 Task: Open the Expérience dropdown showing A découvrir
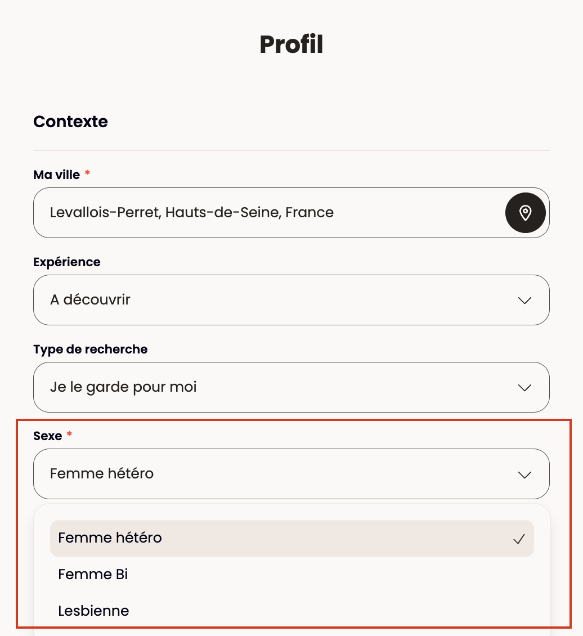(x=291, y=300)
